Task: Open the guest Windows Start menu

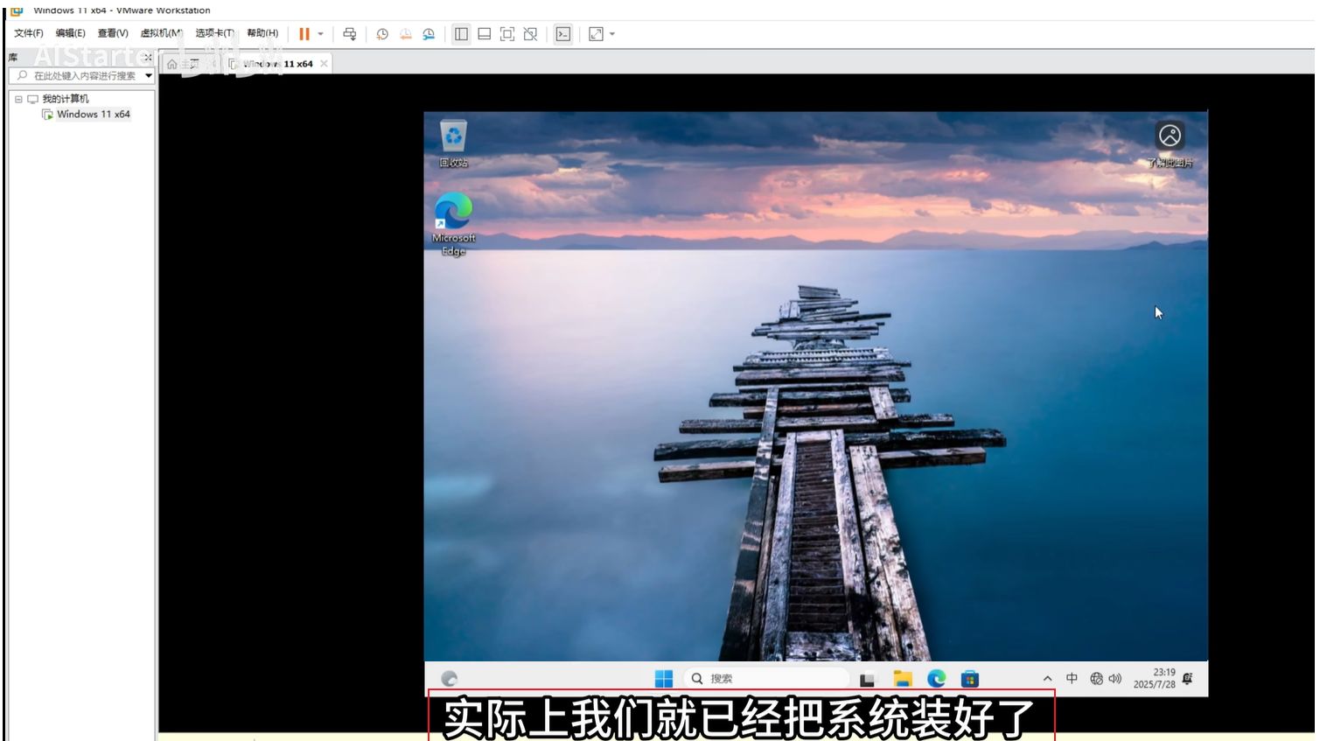Action: click(x=664, y=679)
